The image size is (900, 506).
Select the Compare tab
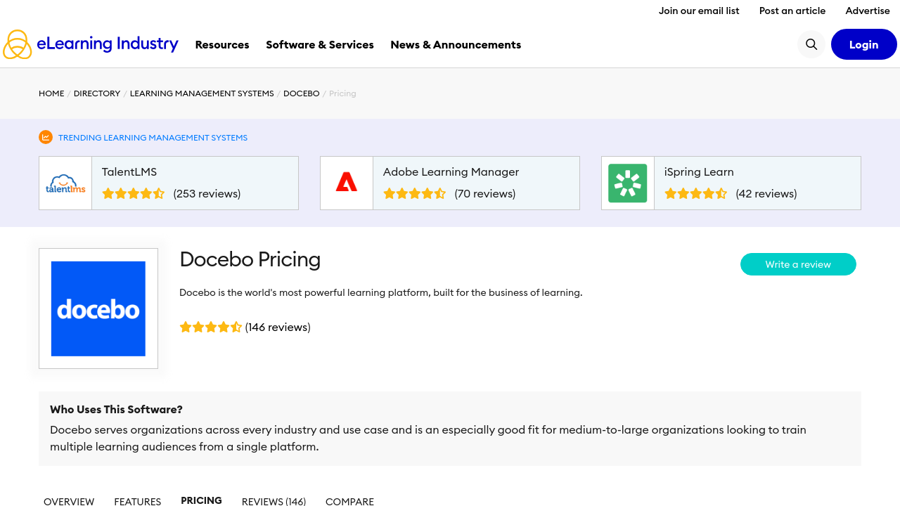pos(349,501)
